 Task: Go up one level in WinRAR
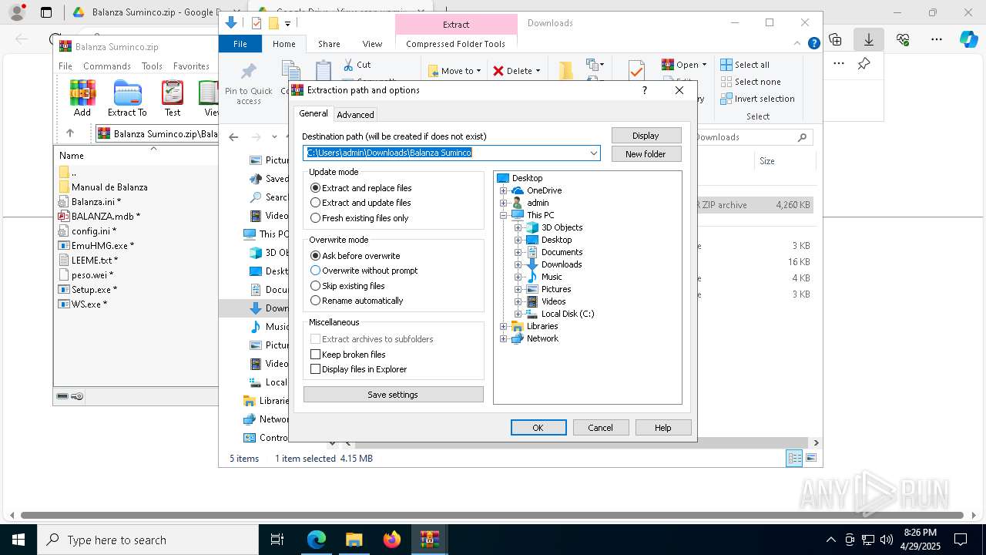click(70, 133)
